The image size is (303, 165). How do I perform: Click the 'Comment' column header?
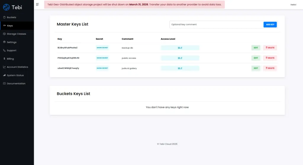pos(128,39)
